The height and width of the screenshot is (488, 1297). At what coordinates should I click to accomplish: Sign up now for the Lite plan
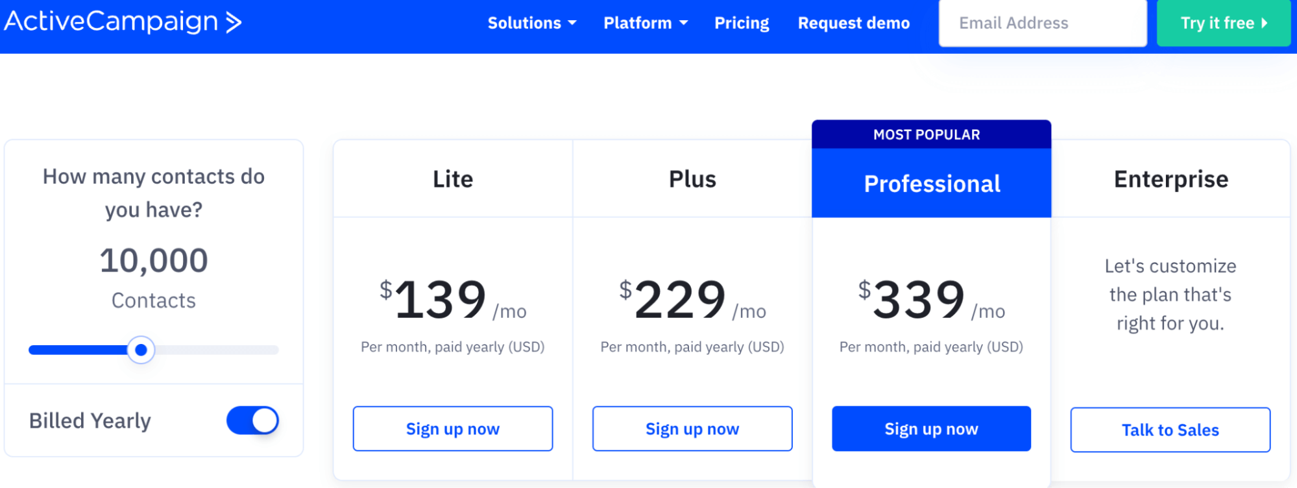pos(452,428)
